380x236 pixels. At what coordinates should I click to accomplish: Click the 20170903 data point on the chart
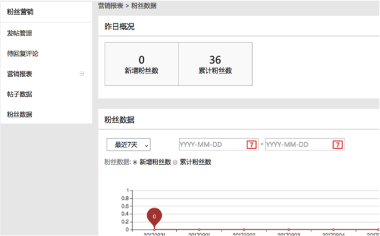[289, 230]
